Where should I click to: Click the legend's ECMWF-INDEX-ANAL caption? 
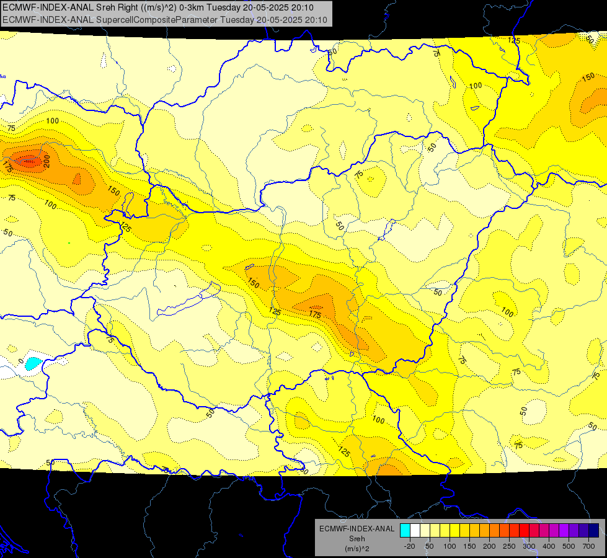click(x=357, y=529)
